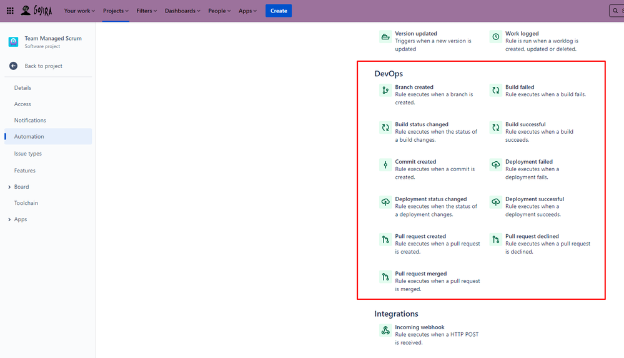Click the Team Managed Scrum project name

point(53,38)
